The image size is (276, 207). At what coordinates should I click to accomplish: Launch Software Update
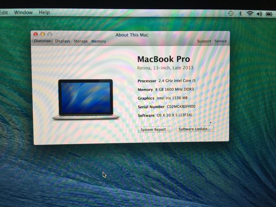click(195, 129)
